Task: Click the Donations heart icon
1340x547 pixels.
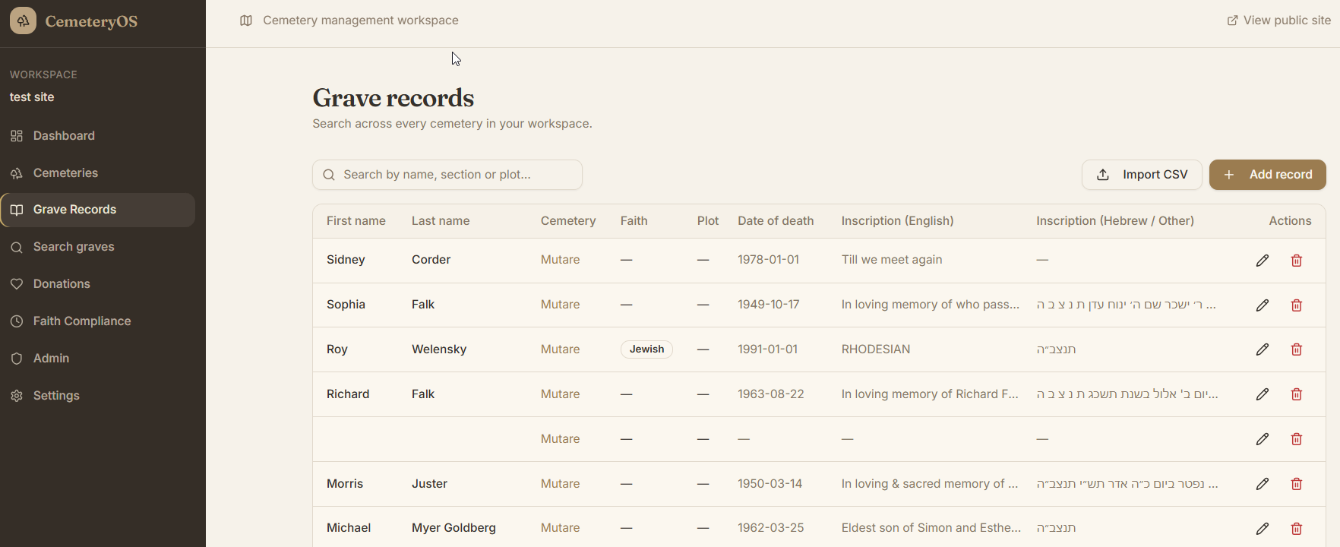Action: pyautogui.click(x=17, y=284)
